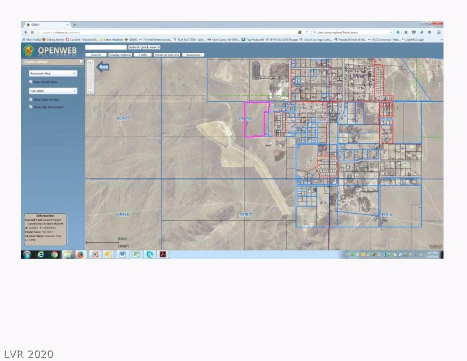
Task: Uncheck Show Right-of-Way checkbox
Action: pos(31,99)
